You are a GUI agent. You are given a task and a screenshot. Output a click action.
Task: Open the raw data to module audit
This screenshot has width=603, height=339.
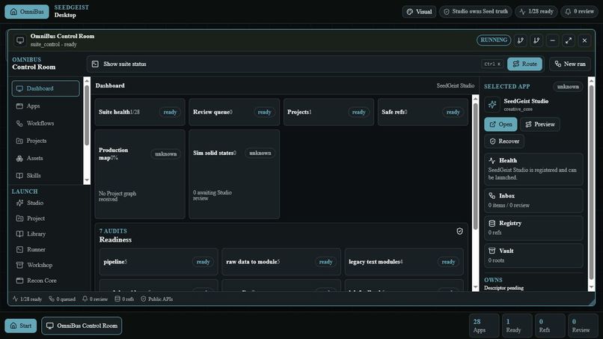point(281,262)
